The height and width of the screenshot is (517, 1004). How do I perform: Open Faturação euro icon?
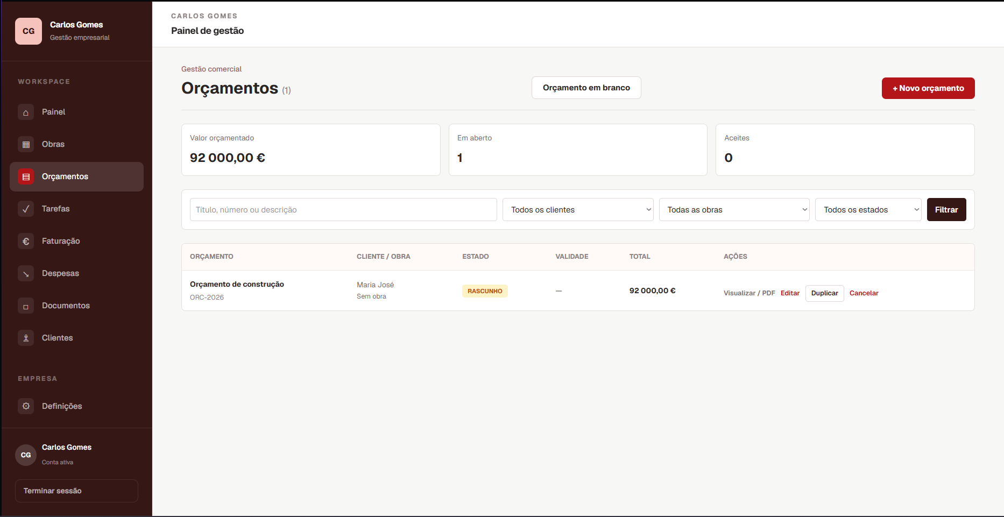[26, 241]
